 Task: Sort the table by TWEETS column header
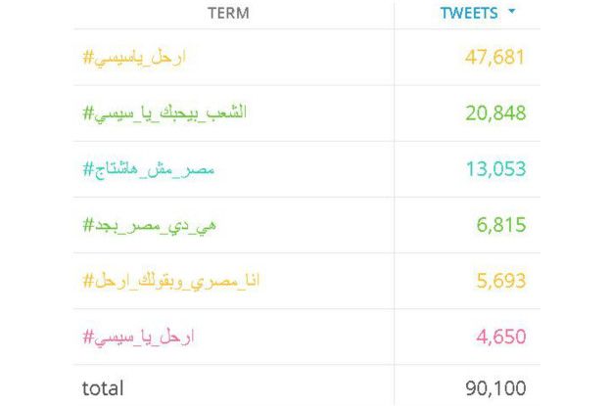pos(469,14)
